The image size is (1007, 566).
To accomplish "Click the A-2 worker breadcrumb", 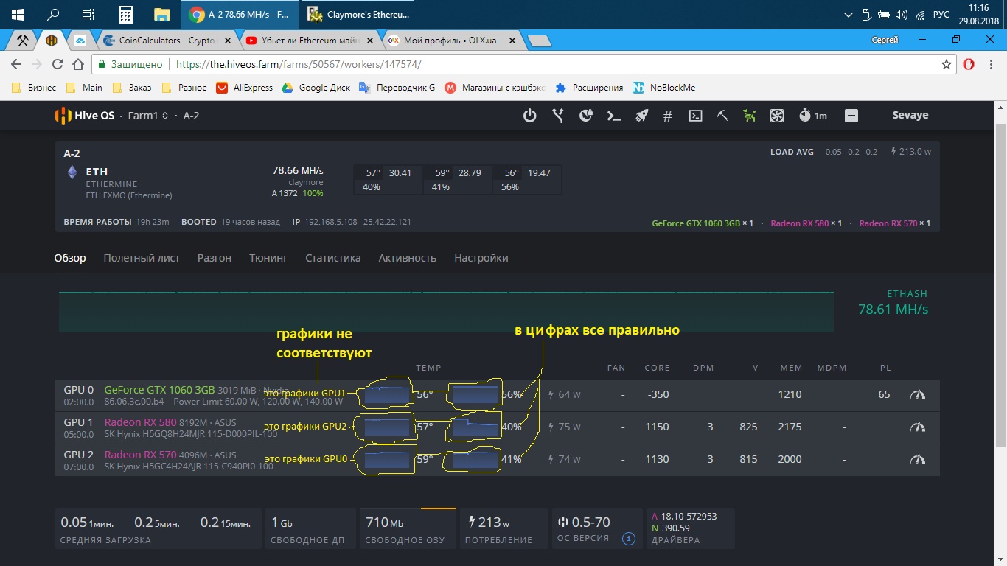I will point(191,116).
